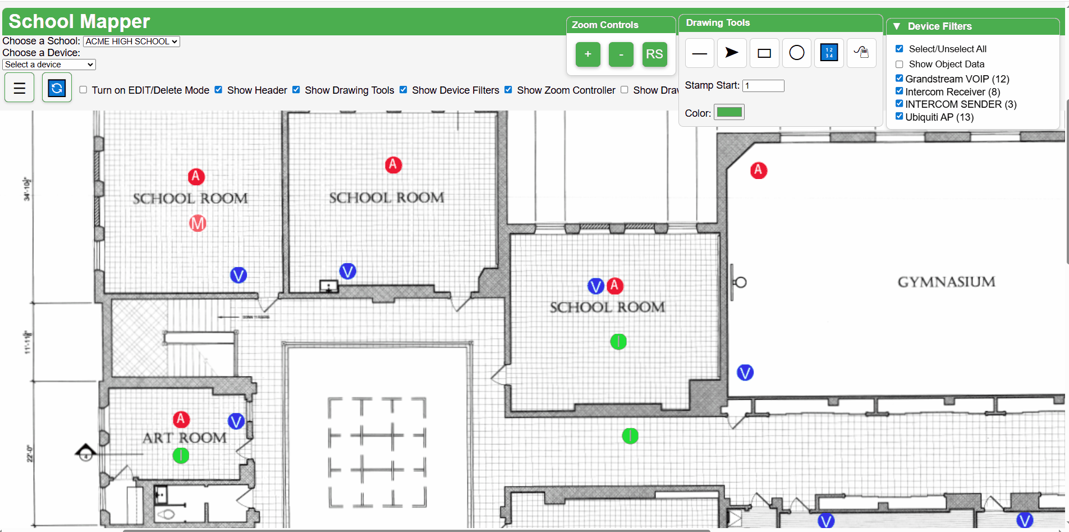Viewport: 1069px width, 532px height.
Task: Uncheck Grandstream VOIP device filter
Action: tap(899, 79)
